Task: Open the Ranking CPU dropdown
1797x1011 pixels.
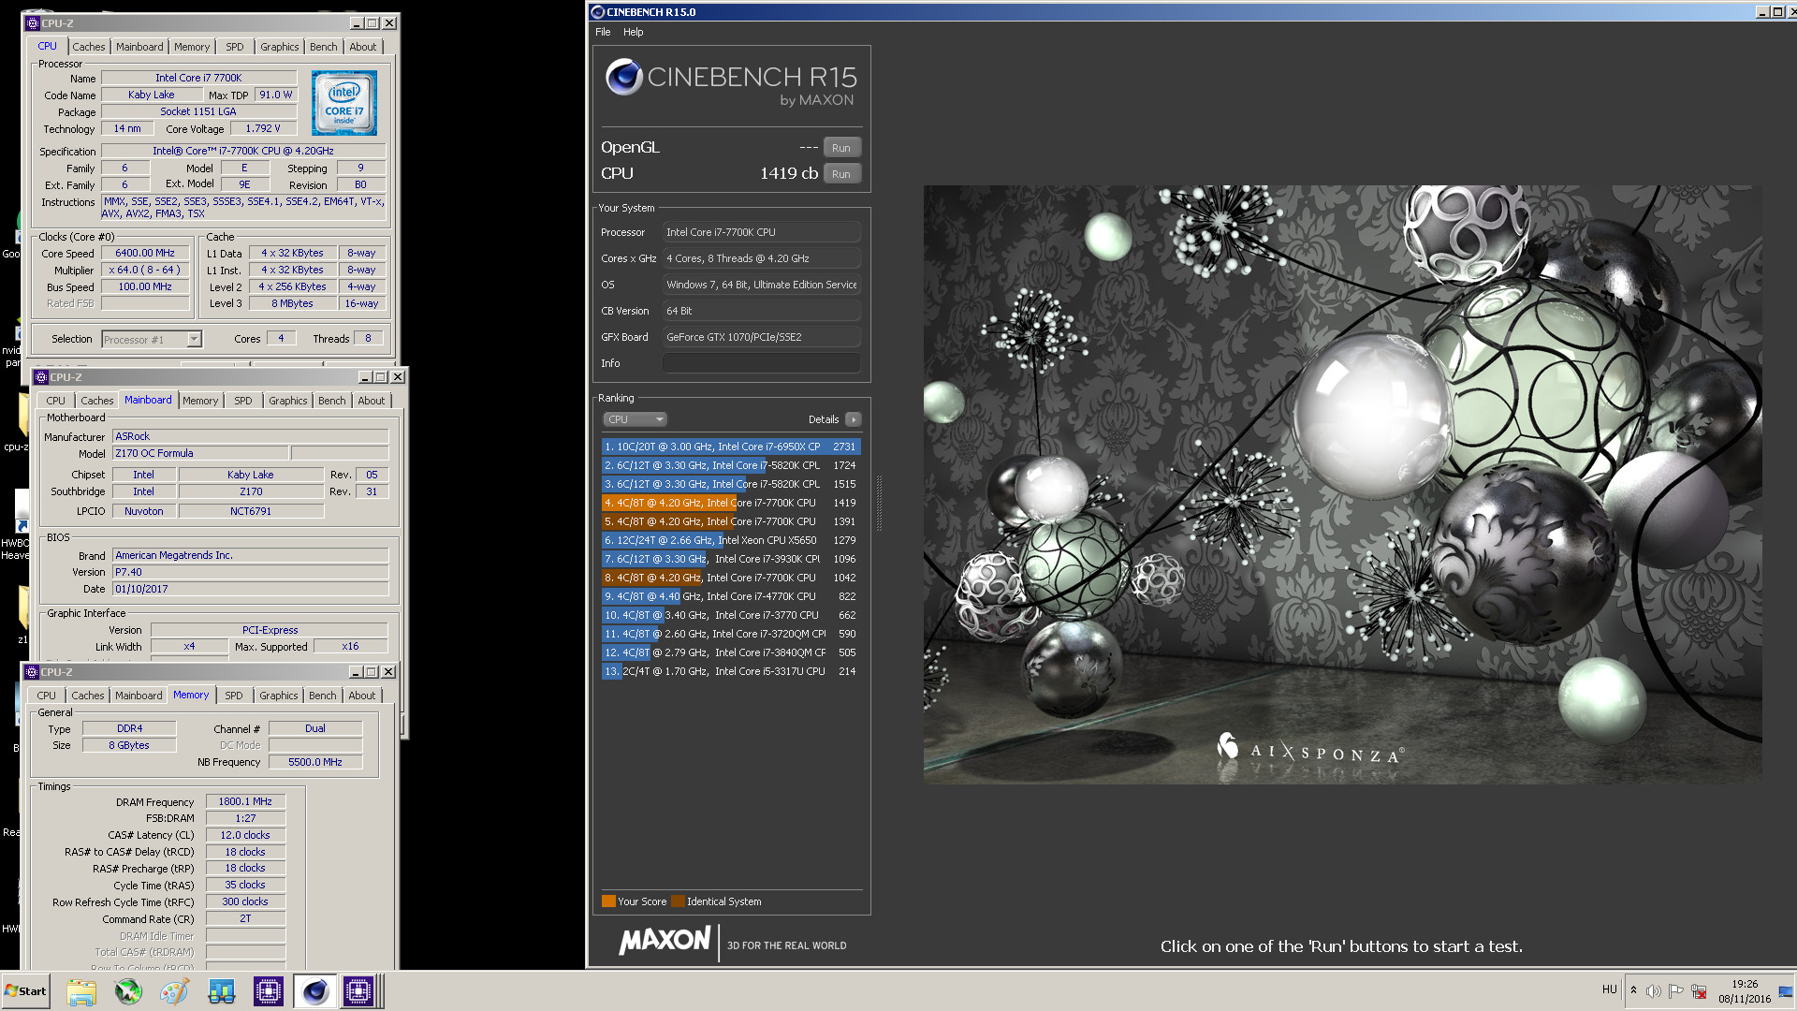Action: pyautogui.click(x=635, y=419)
